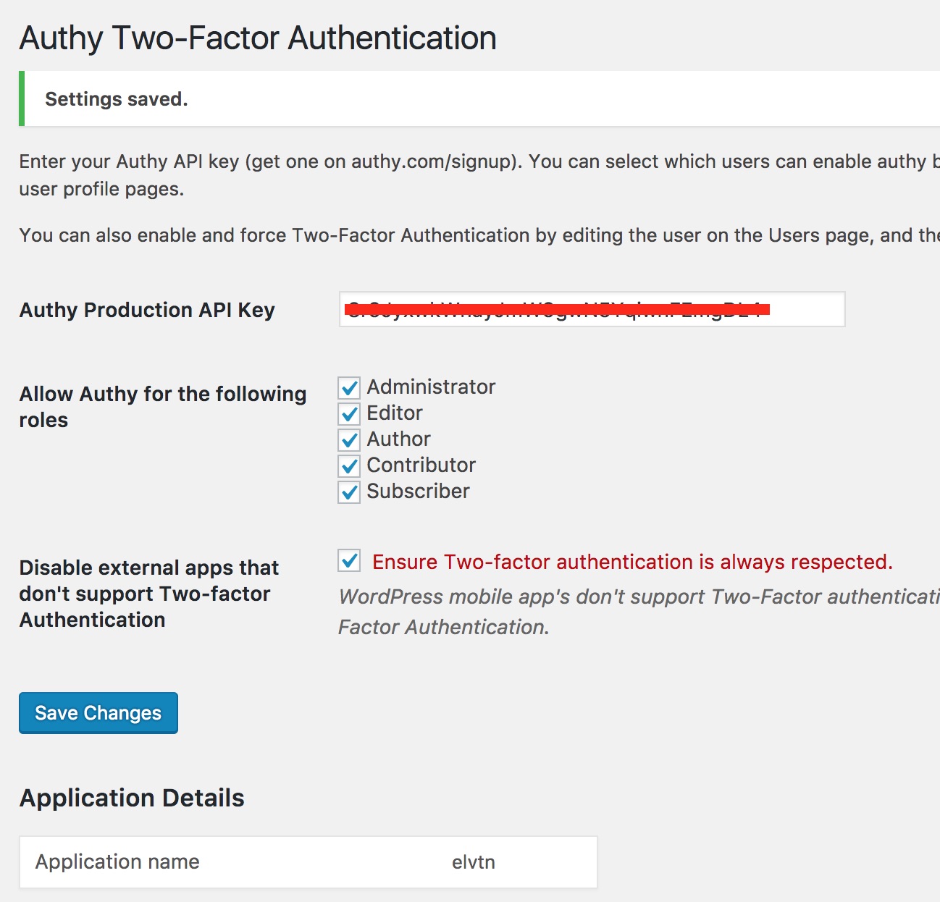The height and width of the screenshot is (902, 940).
Task: Uncheck the Administrator role checkbox
Action: tap(349, 388)
